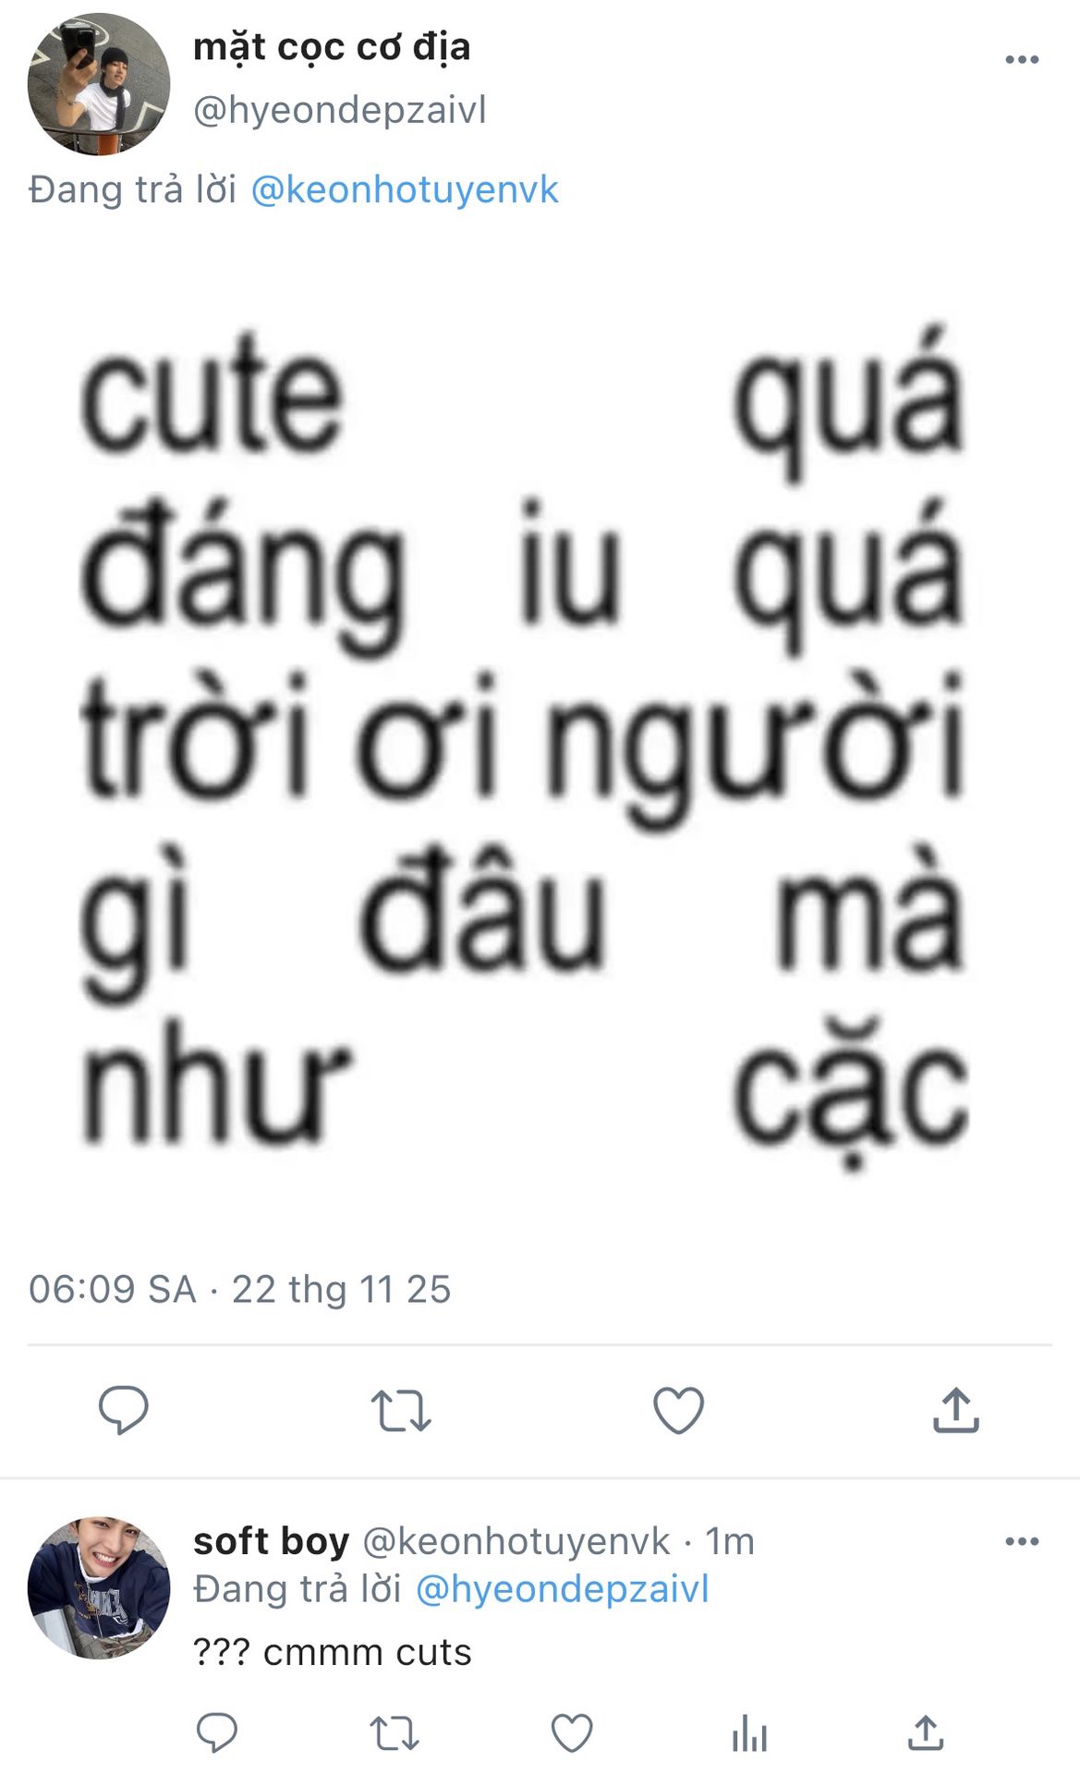This screenshot has height=1774, width=1080.
Task: Reply to soft boy's comment
Action: tap(217, 1732)
